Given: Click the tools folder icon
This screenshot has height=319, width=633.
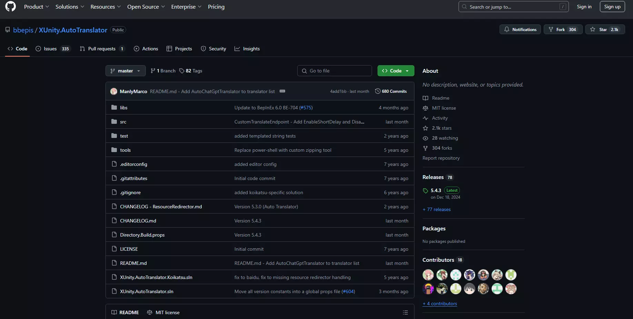Looking at the screenshot, I should 114,150.
